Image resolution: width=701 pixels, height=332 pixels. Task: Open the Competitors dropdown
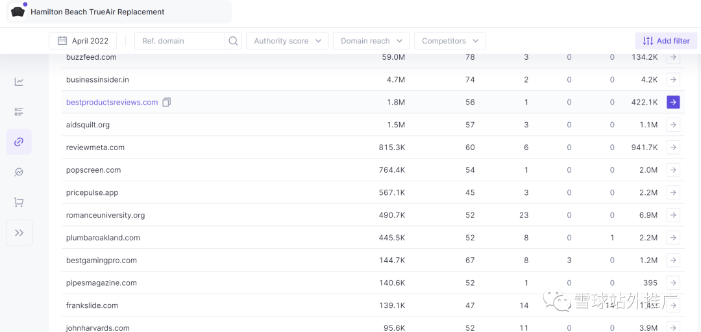(450, 41)
